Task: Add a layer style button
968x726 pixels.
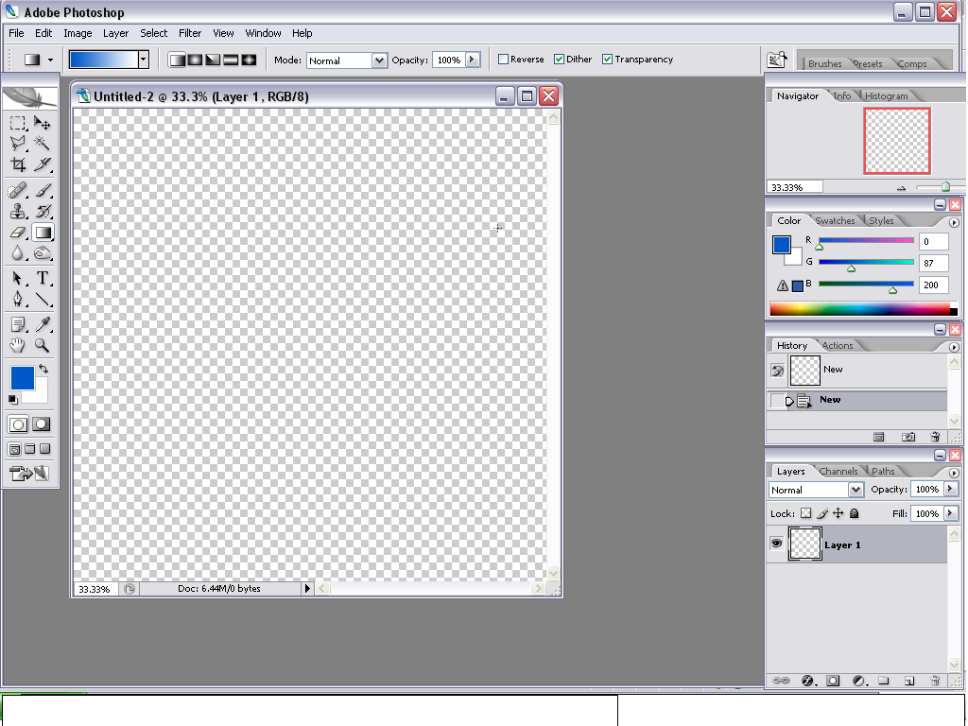Action: 807,681
